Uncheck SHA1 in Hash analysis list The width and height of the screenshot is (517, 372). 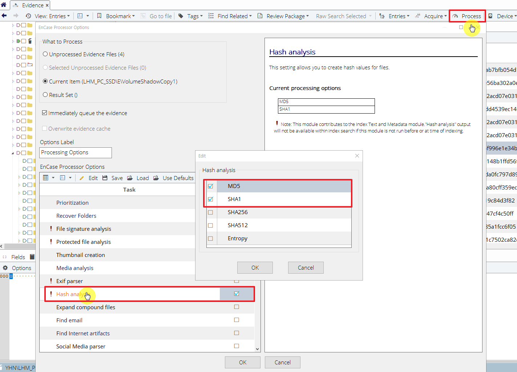pos(210,199)
